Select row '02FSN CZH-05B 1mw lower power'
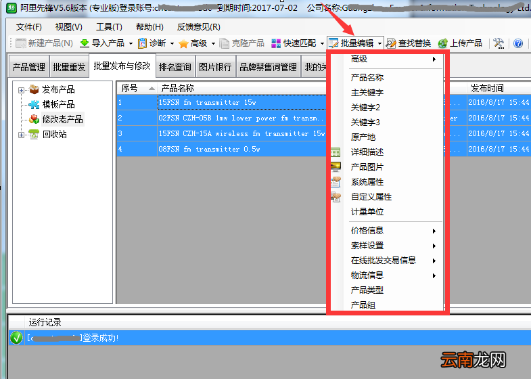 [x=222, y=118]
